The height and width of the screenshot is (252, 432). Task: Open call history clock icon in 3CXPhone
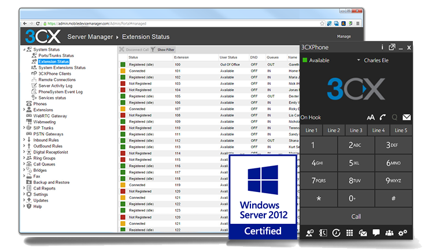point(336,233)
